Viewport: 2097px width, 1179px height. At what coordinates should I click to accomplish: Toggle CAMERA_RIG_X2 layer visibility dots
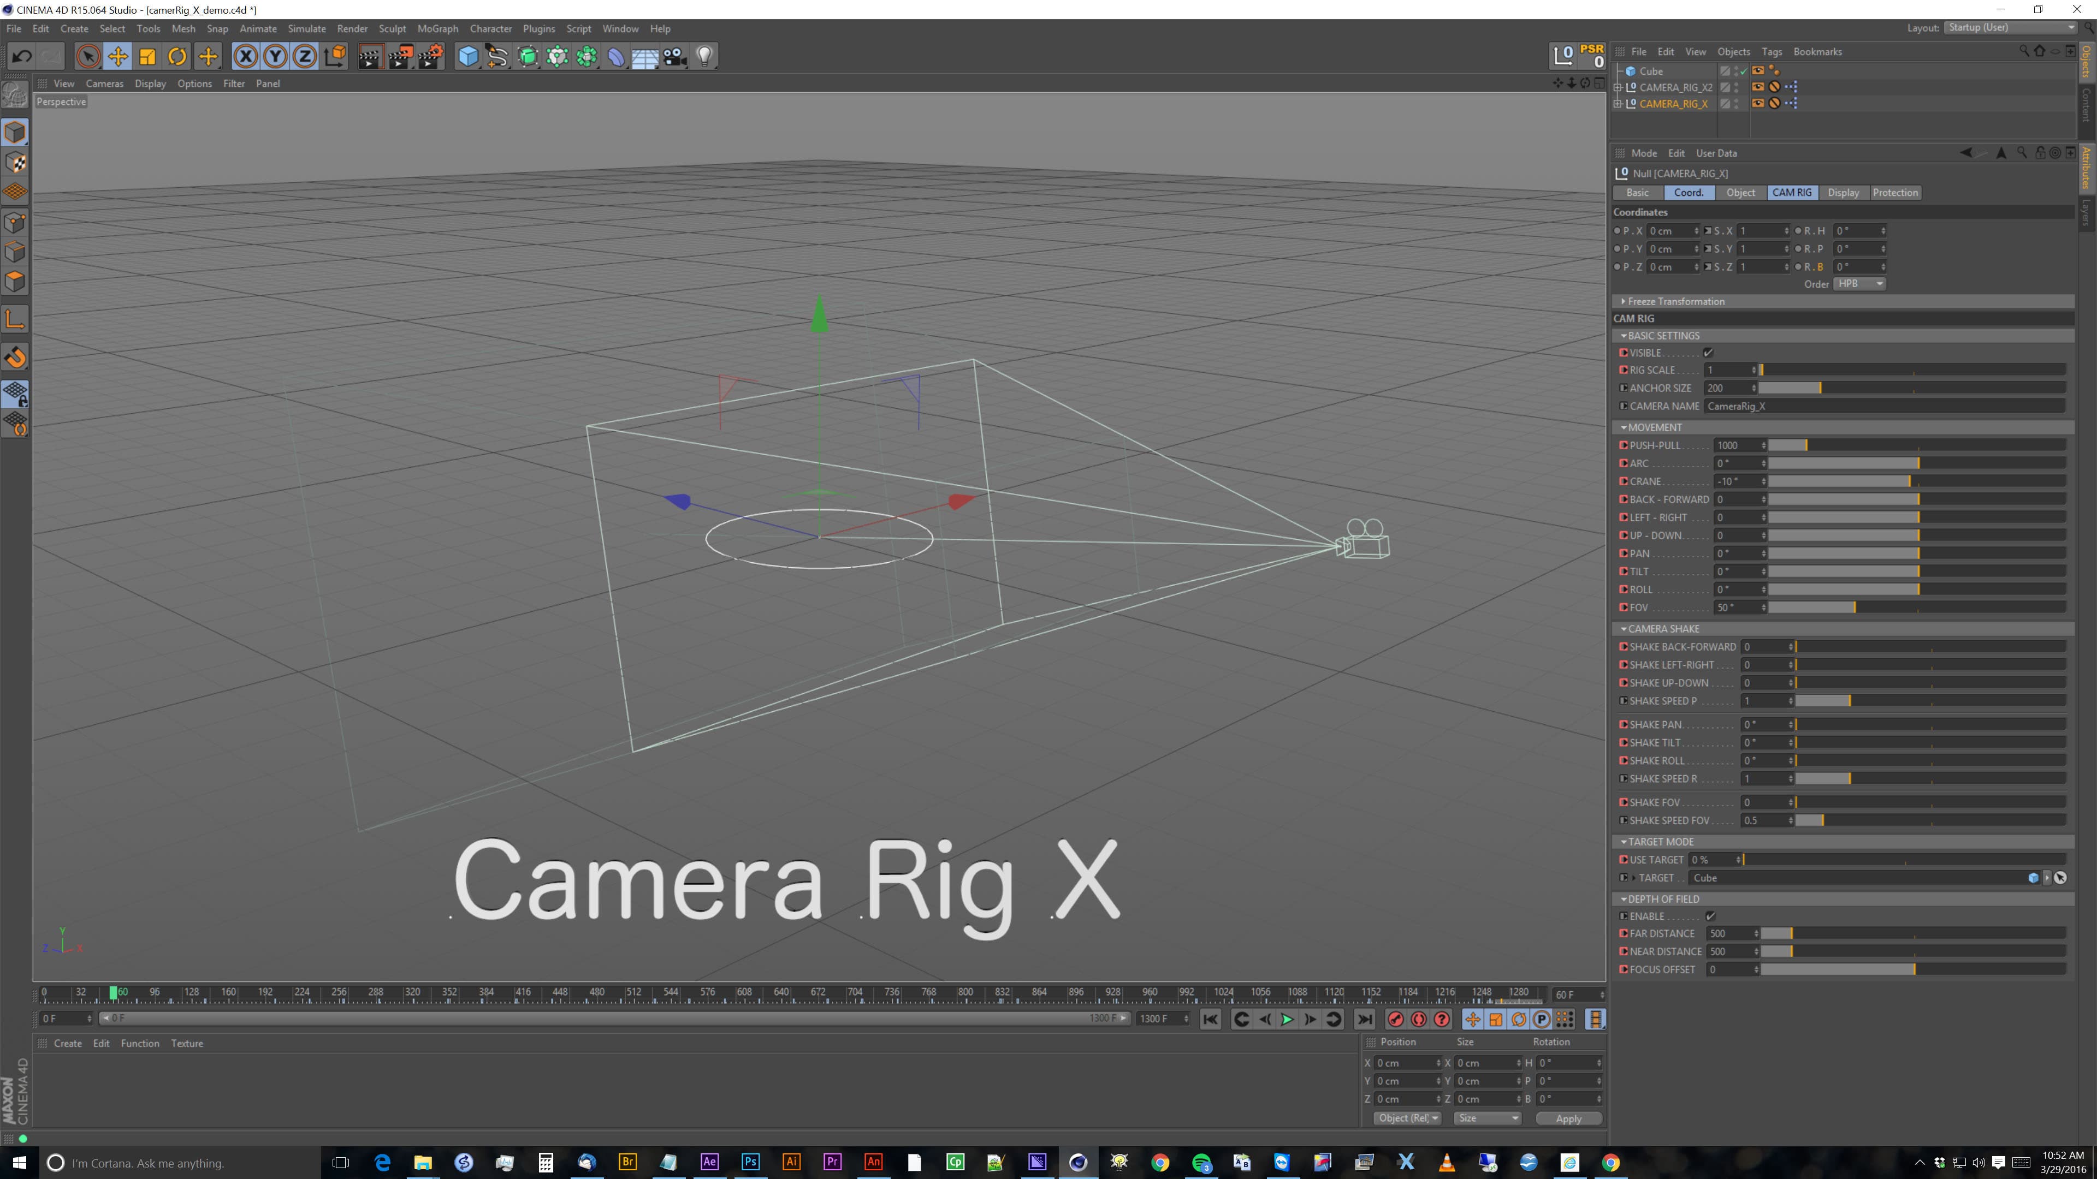tap(1737, 87)
